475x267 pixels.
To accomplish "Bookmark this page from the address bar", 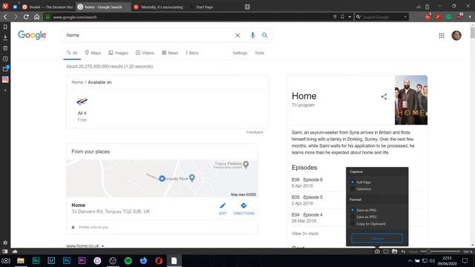I will (342, 17).
